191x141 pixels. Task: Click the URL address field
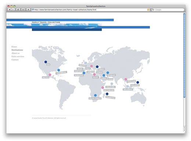(90, 10)
